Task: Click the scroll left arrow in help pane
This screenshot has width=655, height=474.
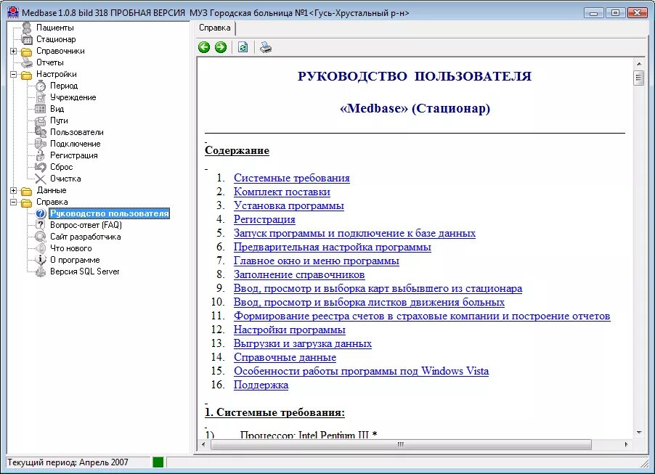Action: 203,444
